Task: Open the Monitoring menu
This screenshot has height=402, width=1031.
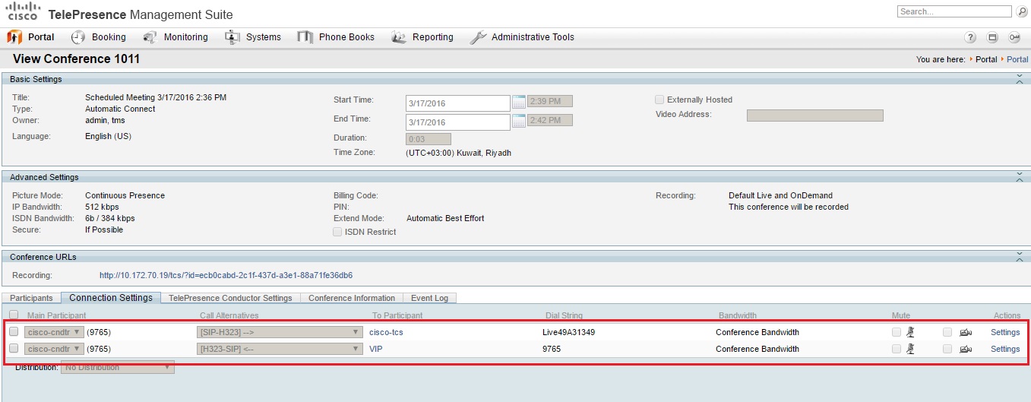Action: [x=176, y=37]
